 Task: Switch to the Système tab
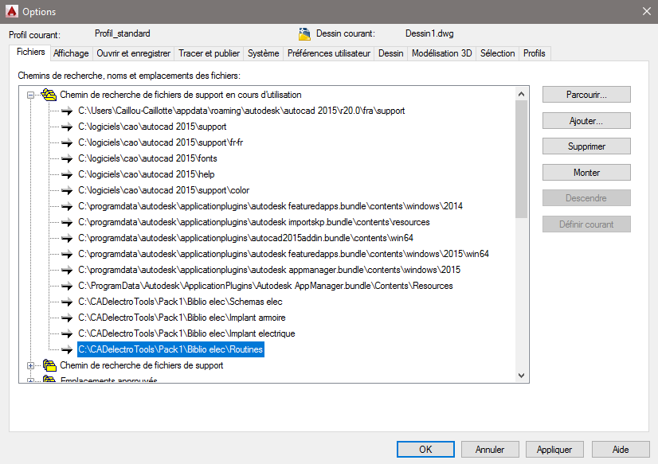point(263,53)
